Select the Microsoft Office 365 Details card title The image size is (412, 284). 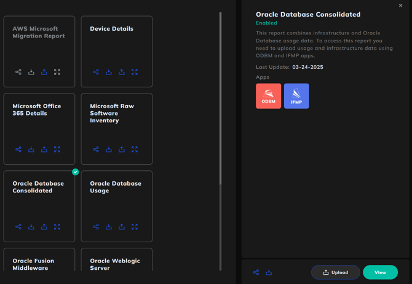pyautogui.click(x=37, y=110)
